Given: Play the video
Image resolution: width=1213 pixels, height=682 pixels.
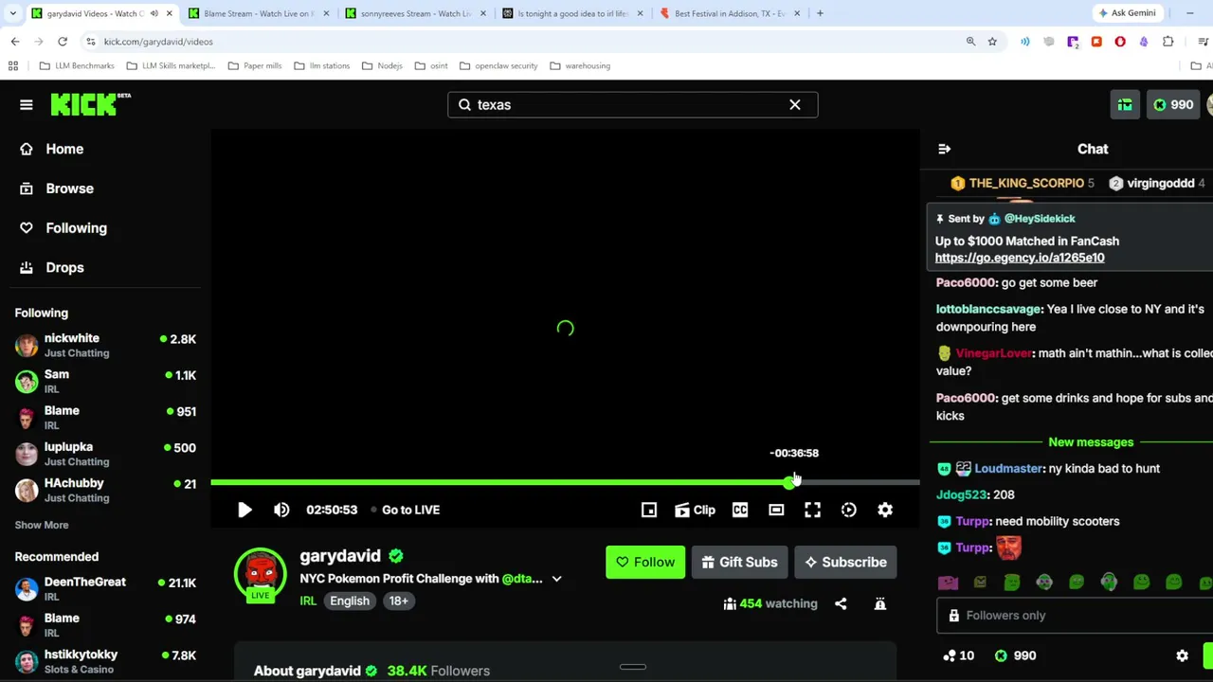Looking at the screenshot, I should [x=244, y=510].
